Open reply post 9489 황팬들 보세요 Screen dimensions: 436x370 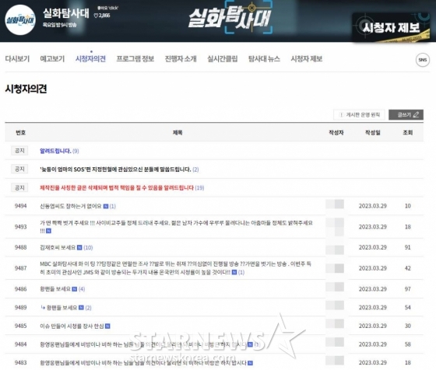click(x=62, y=308)
